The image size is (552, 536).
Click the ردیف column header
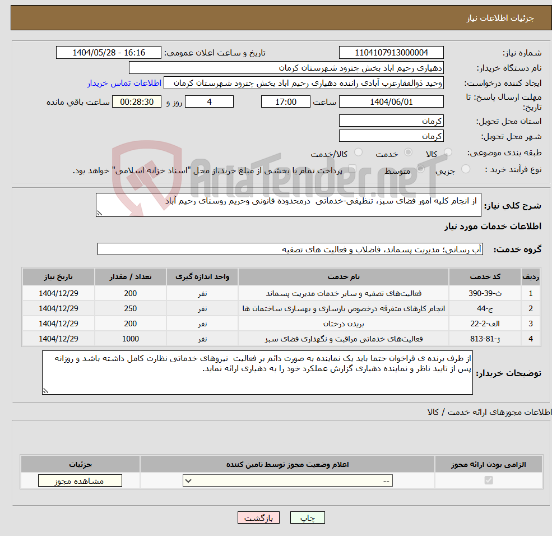point(531,277)
